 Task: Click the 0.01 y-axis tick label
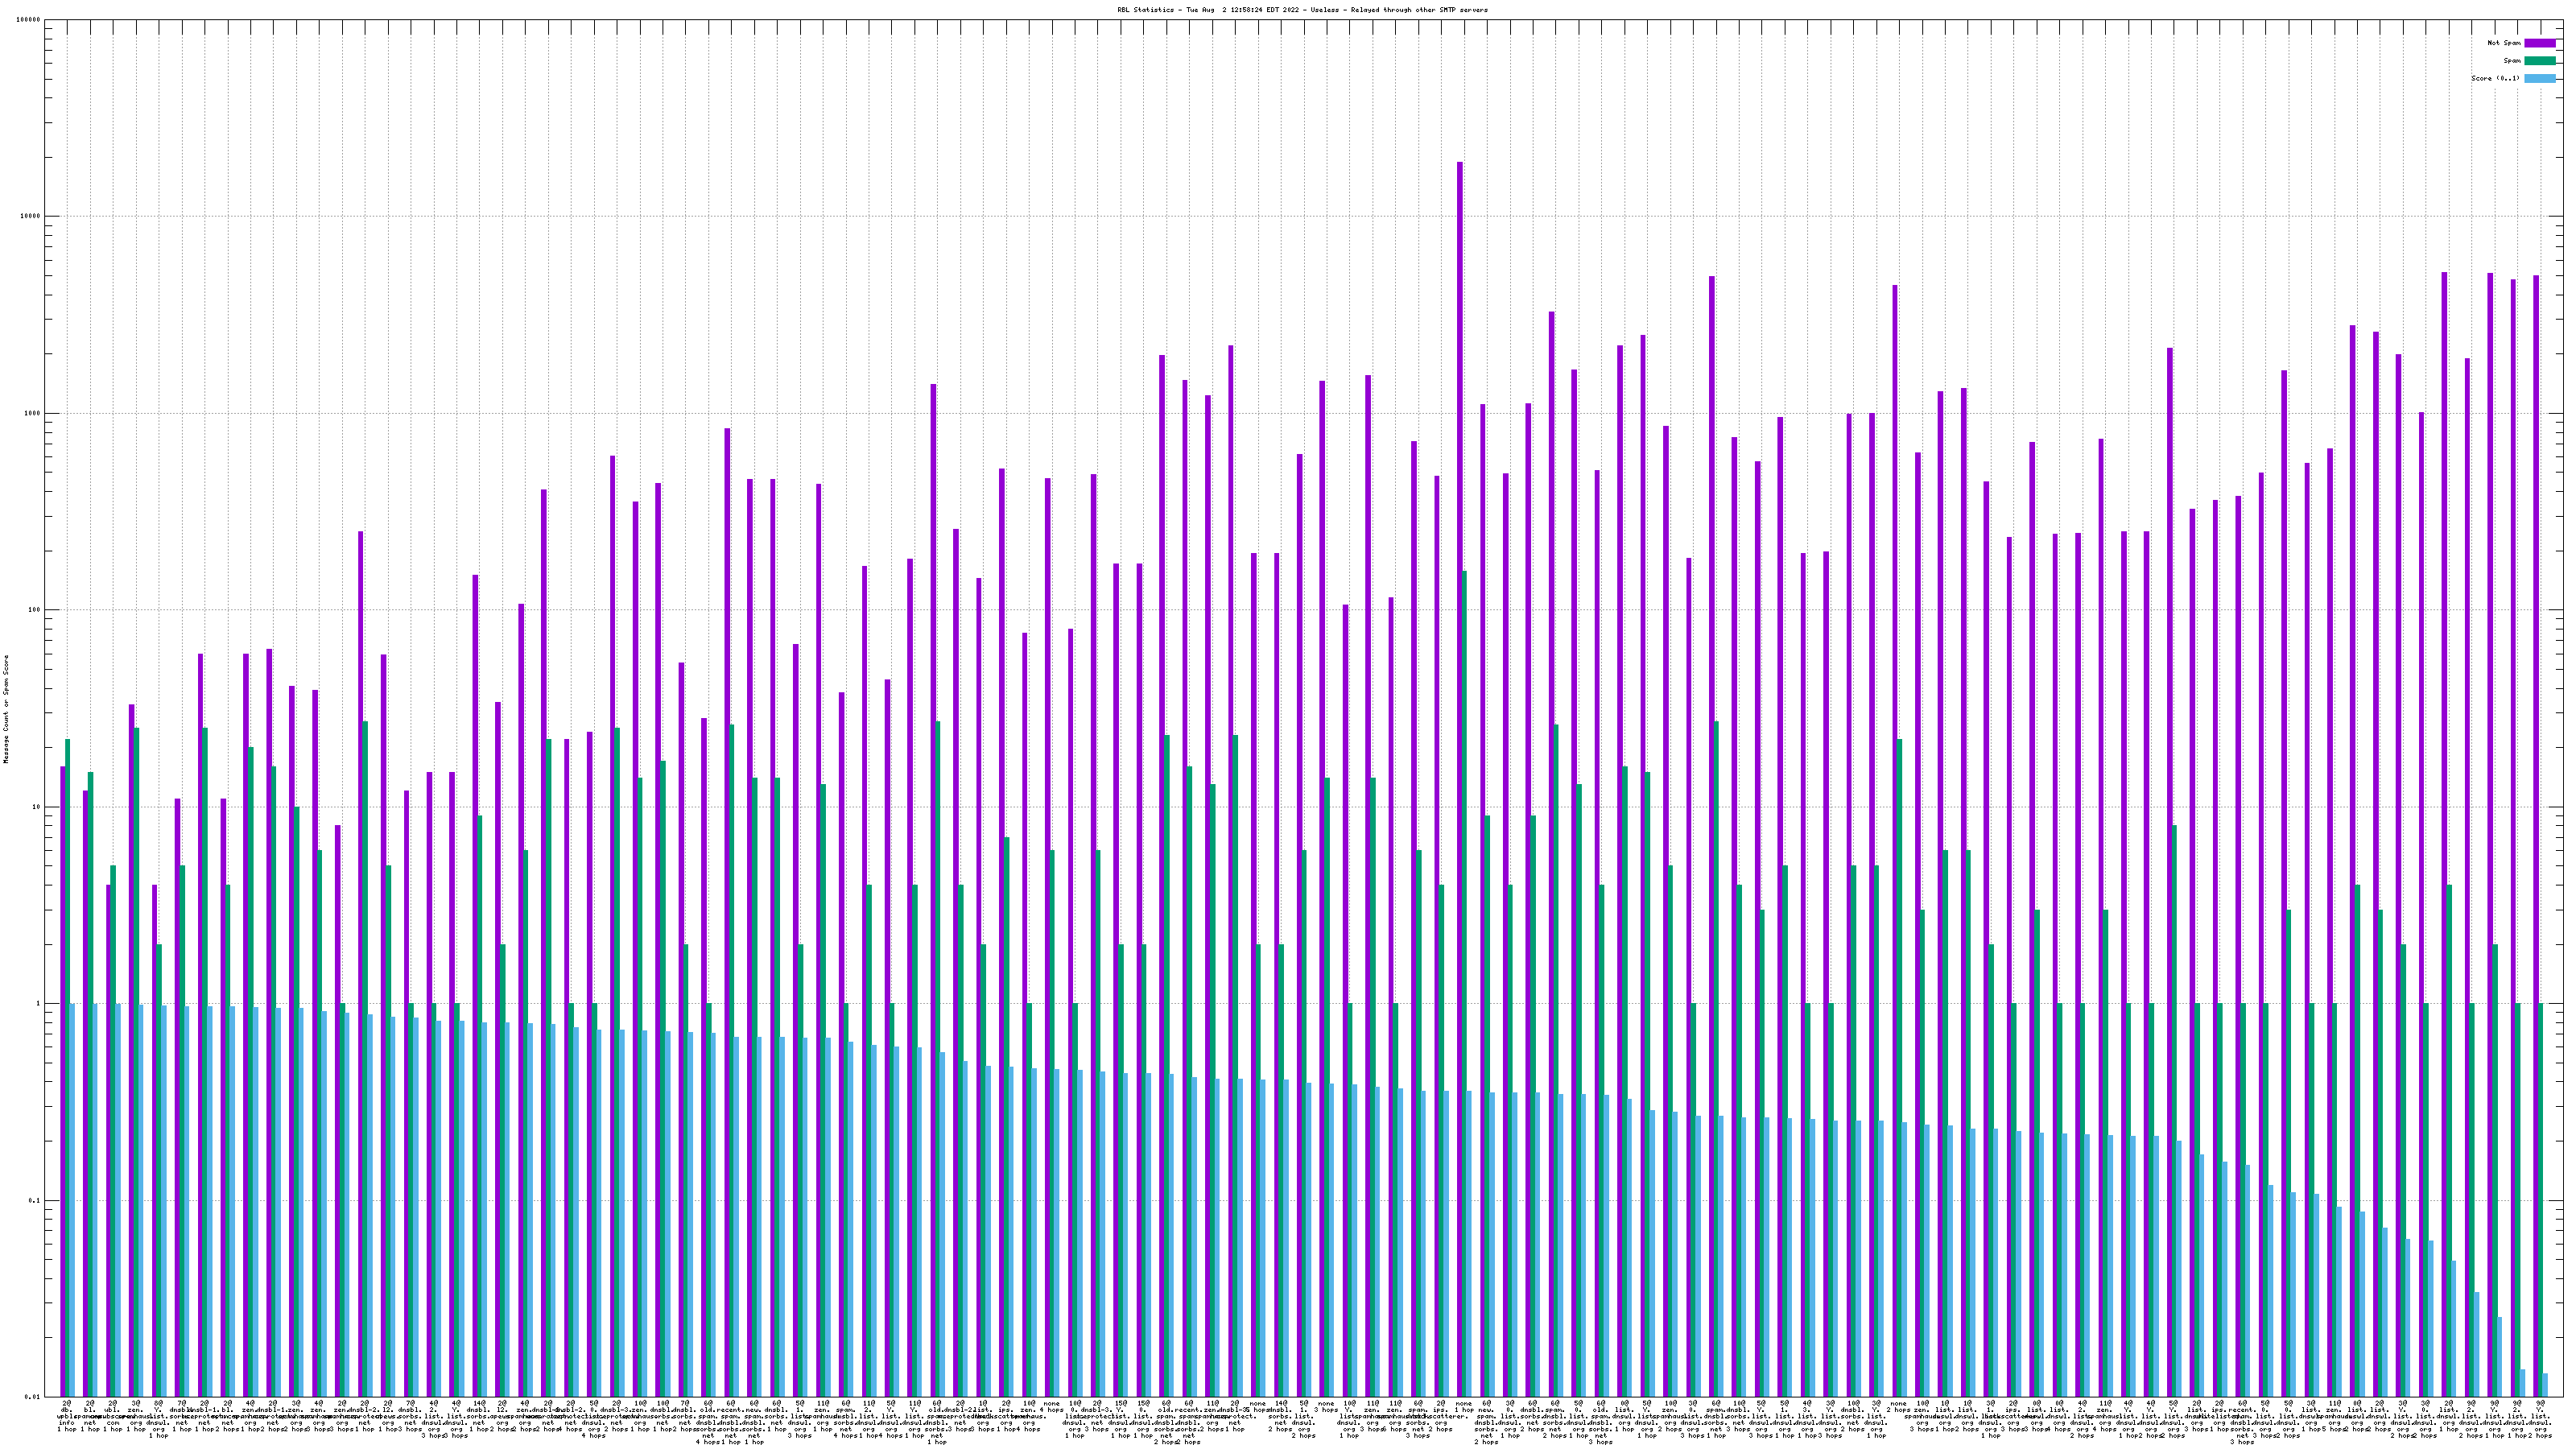pos(33,1397)
